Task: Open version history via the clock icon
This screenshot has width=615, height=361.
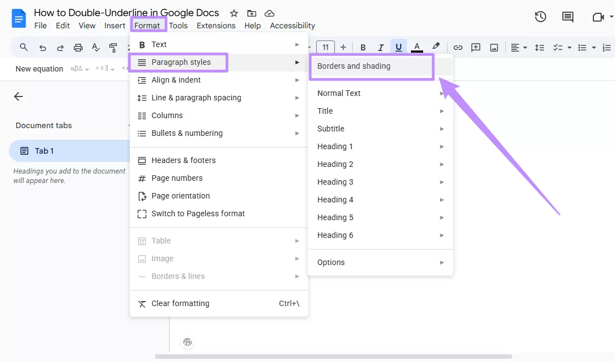Action: tap(540, 17)
